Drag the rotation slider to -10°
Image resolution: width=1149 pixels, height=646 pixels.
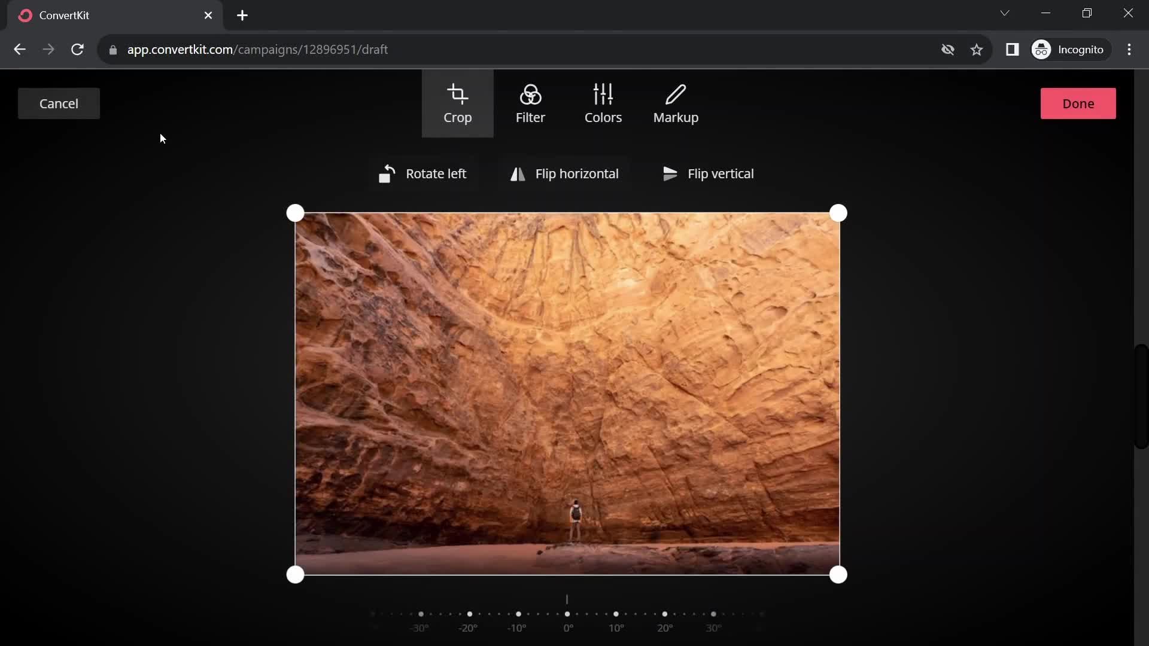tap(518, 614)
